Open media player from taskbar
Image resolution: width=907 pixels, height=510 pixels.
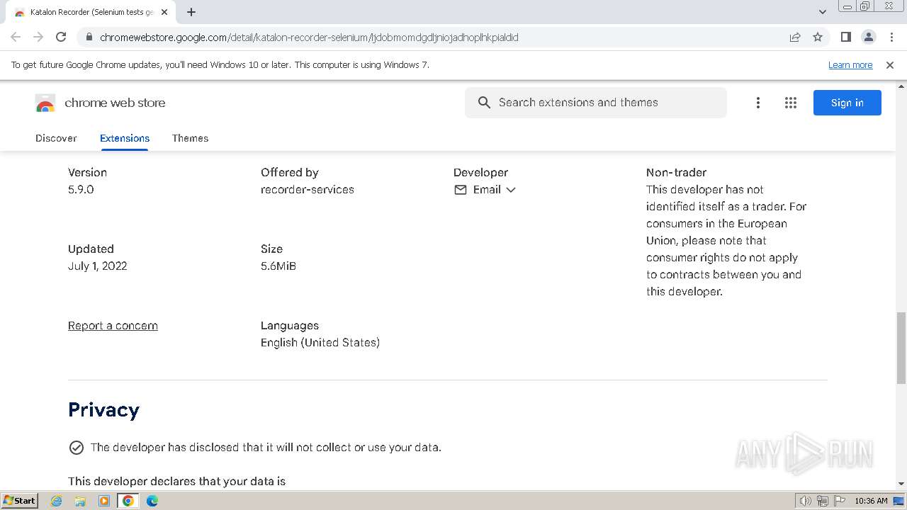pos(104,501)
